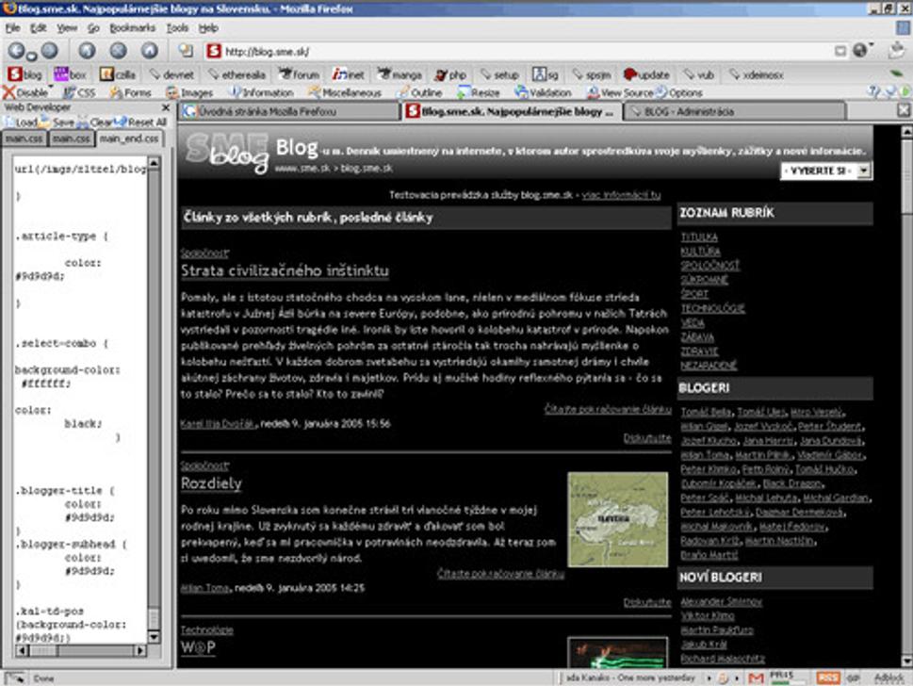Open the Images menu in Web Developer toolbar
The image size is (913, 686).
[189, 92]
